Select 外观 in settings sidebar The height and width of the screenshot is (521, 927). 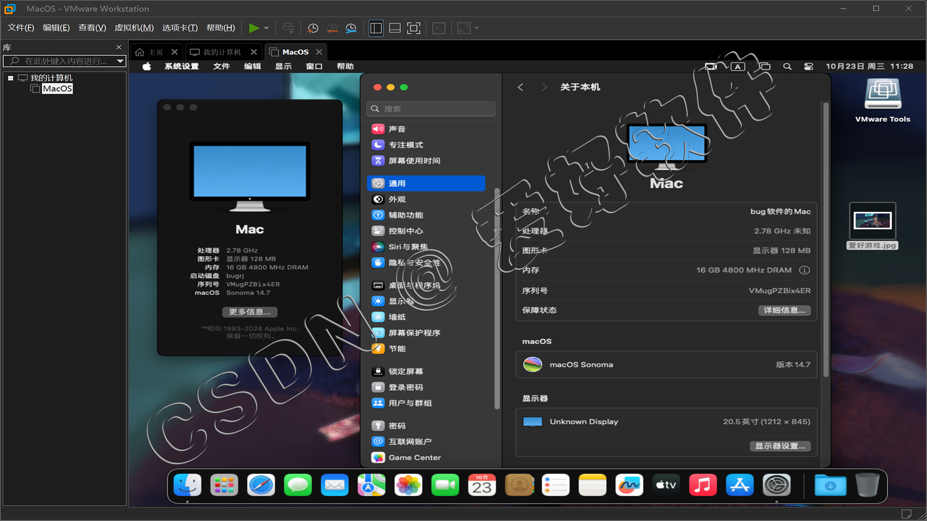tap(426, 200)
